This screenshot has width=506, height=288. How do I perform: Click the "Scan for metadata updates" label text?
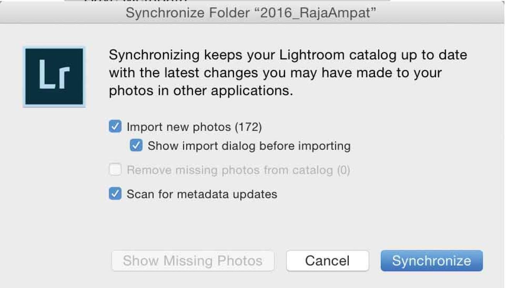(x=202, y=194)
